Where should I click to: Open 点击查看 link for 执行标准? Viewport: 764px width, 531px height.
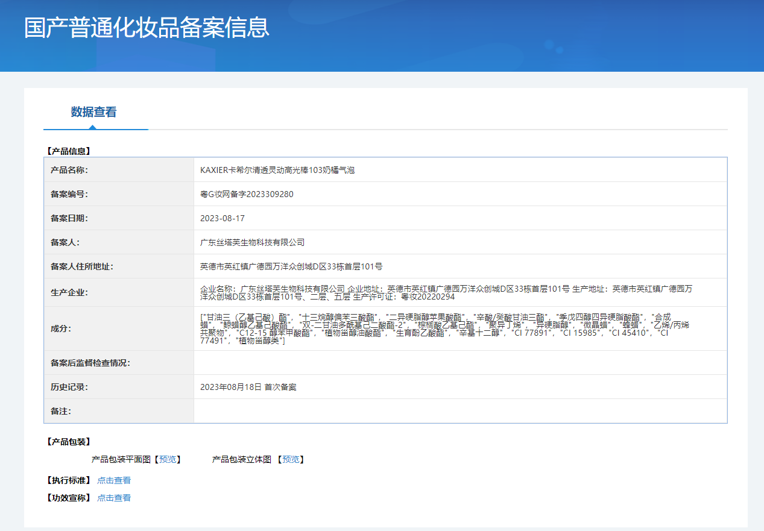click(114, 480)
